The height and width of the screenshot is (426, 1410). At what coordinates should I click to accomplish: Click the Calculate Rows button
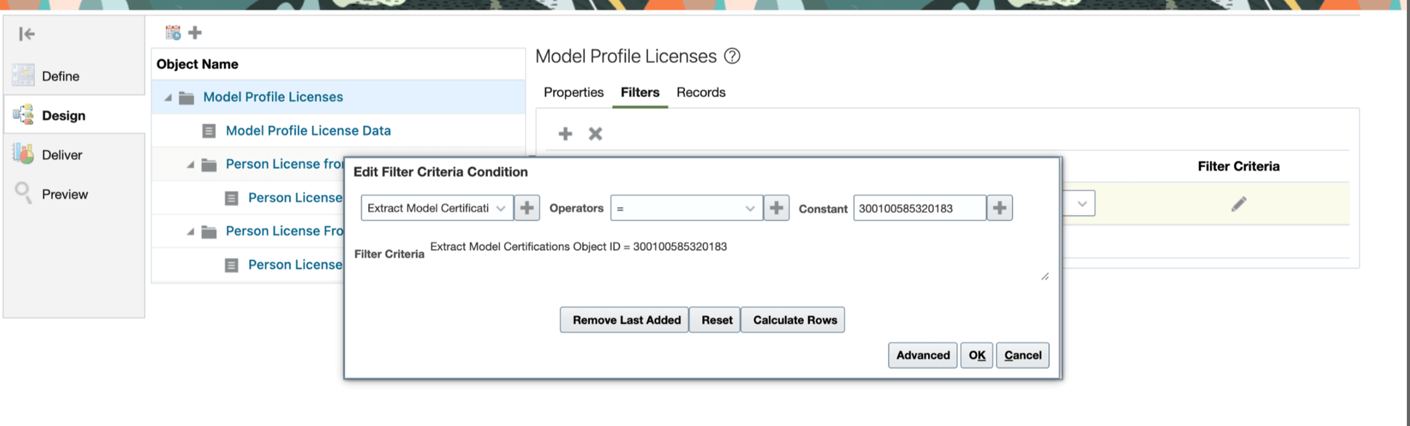793,320
